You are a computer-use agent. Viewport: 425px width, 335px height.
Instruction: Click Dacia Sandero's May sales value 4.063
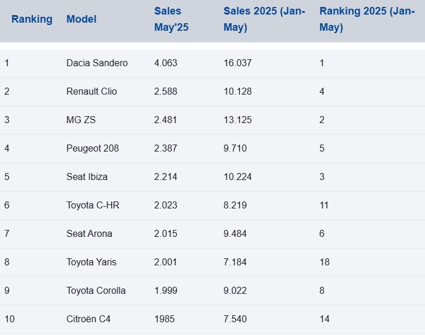166,63
